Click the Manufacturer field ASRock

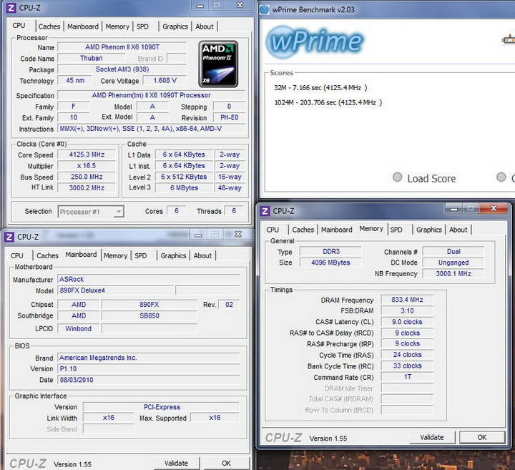(x=149, y=279)
